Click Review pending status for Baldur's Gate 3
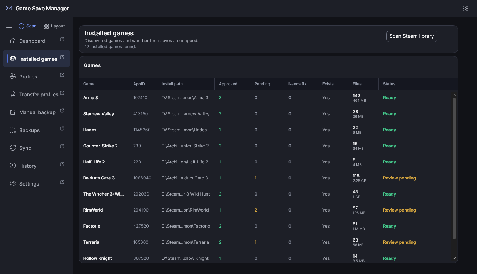The image size is (477, 274). pos(400,178)
